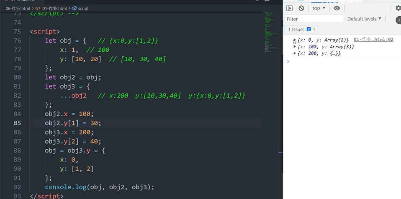The width and height of the screenshot is (401, 199).
Task: Click the 'obj = obj3.y = {' line
Action: pos(75,151)
